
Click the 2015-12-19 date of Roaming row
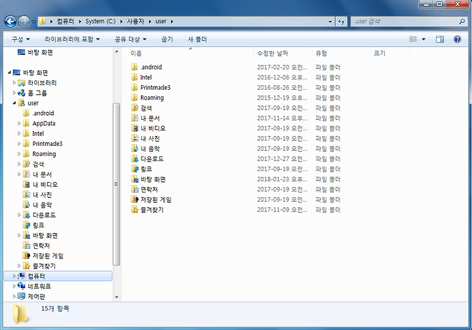pyautogui.click(x=282, y=98)
